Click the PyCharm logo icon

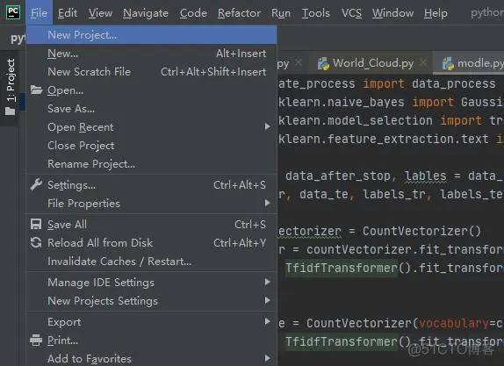click(13, 12)
